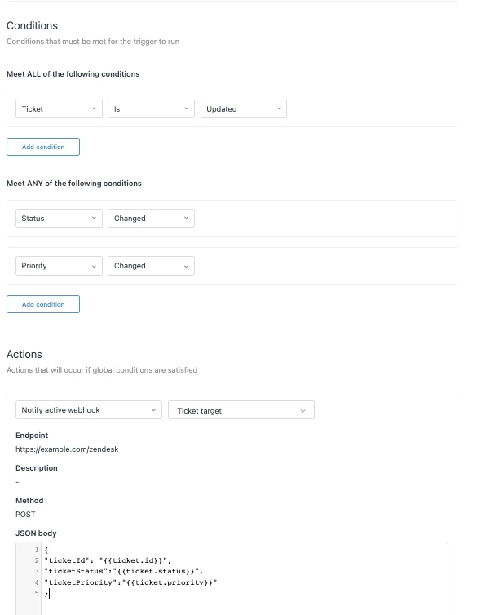Open the Ticket target dropdown
The height and width of the screenshot is (615, 499).
[x=241, y=410]
